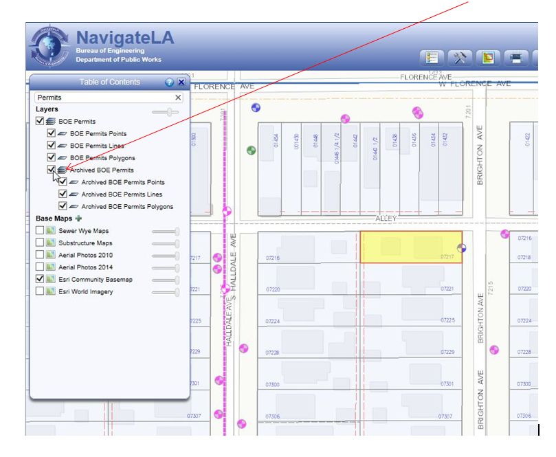Uncheck the Archived BOE Permits Lines layer

(63, 194)
